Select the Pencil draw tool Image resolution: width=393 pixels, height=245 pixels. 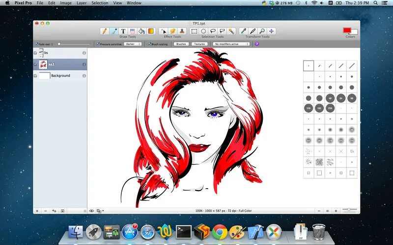pos(105,31)
